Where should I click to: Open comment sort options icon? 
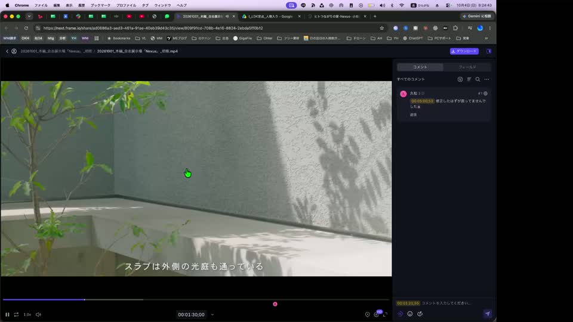point(469,79)
